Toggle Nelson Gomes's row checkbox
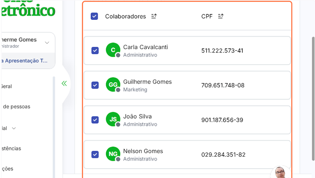Screen dimensions: 315x178 pyautogui.click(x=95, y=154)
